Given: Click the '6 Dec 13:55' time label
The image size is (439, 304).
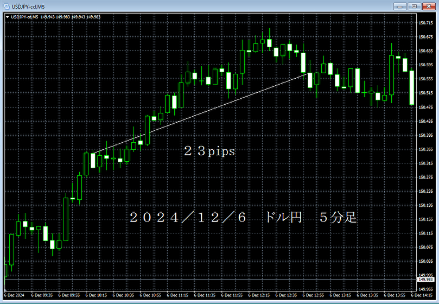Looking at the screenshot, I should click(x=395, y=295).
